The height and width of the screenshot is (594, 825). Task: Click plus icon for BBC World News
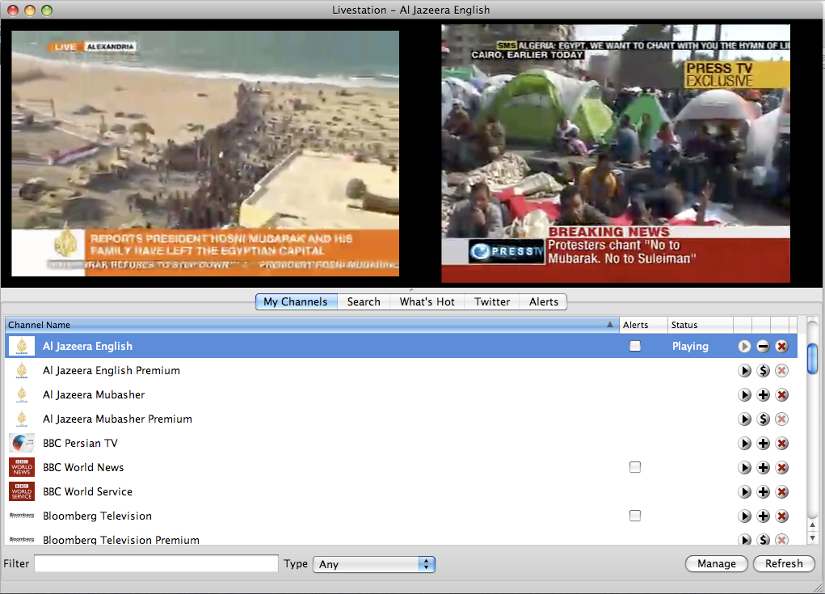pos(763,467)
